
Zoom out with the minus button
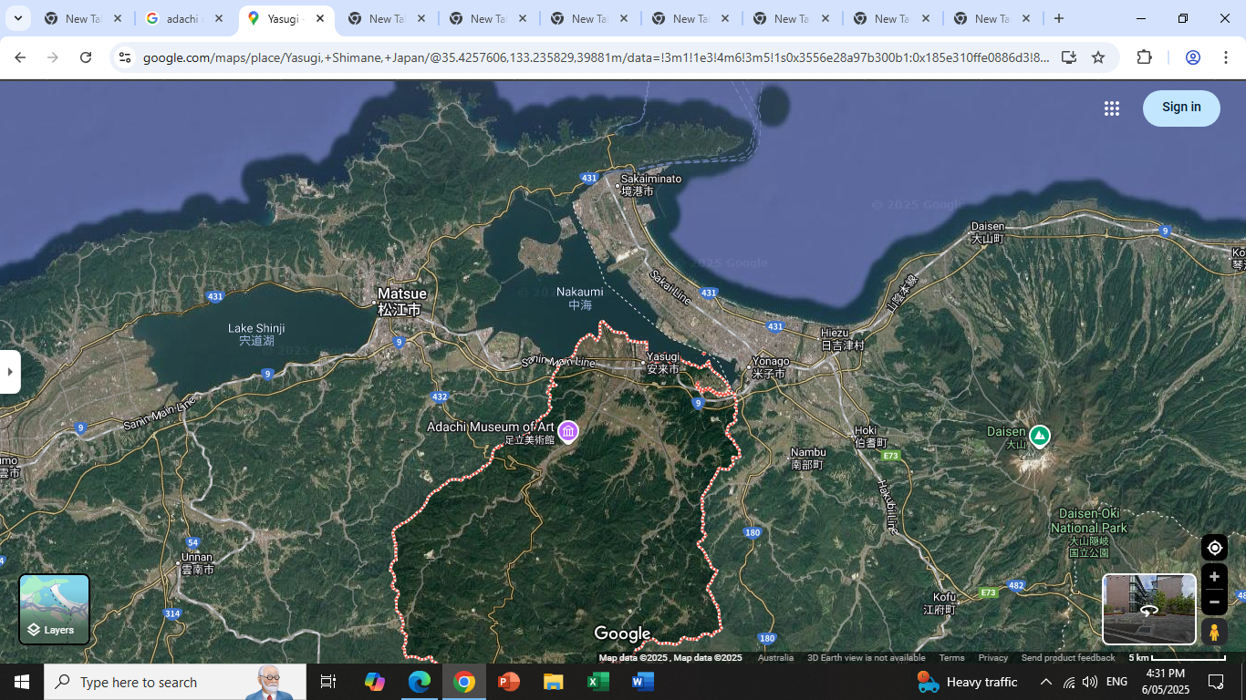click(x=1214, y=602)
